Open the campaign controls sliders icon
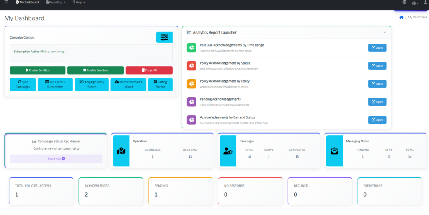The height and width of the screenshot is (215, 429). (164, 37)
